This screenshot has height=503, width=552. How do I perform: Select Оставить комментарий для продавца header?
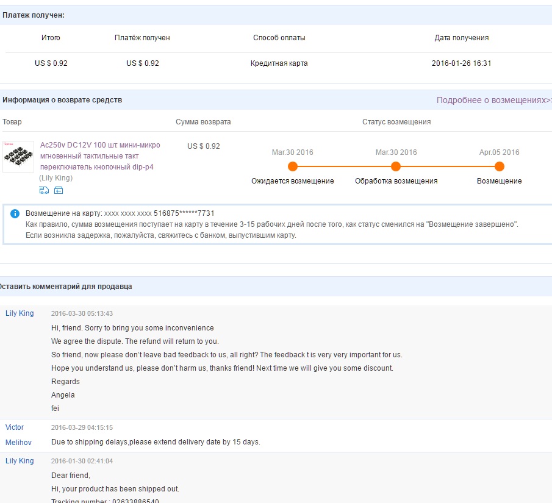pyautogui.click(x=65, y=287)
